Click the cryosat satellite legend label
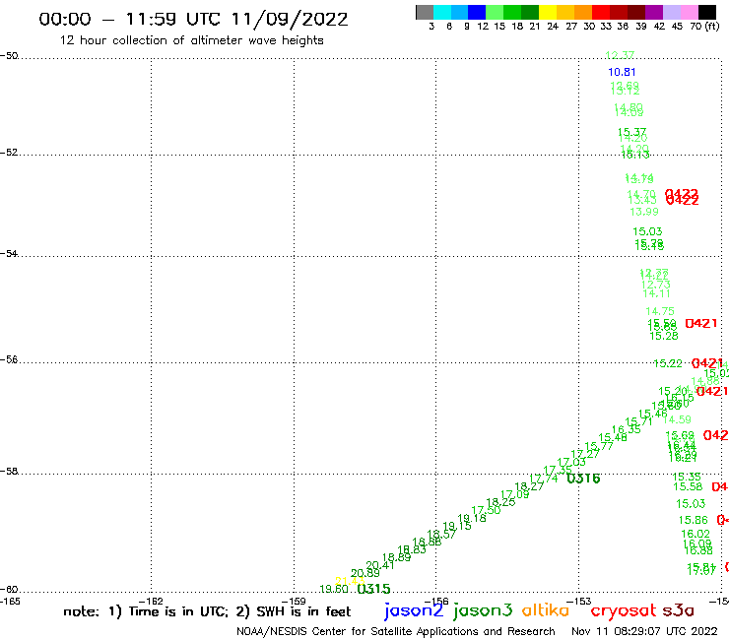The height and width of the screenshot is (640, 729). 624,610
